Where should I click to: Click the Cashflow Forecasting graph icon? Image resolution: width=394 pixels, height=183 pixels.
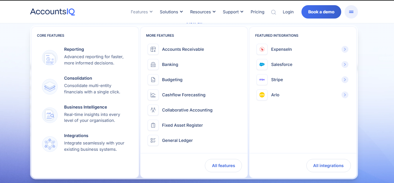pos(153,95)
